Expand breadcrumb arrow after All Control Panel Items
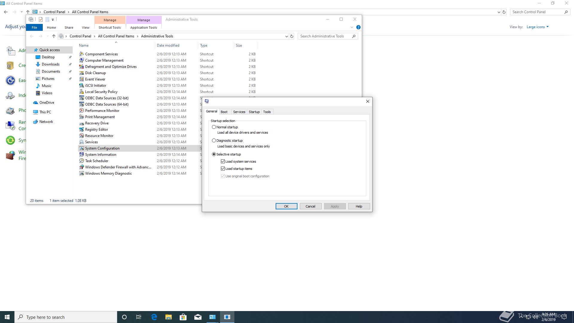Image resolution: width=574 pixels, height=323 pixels. tap(138, 36)
